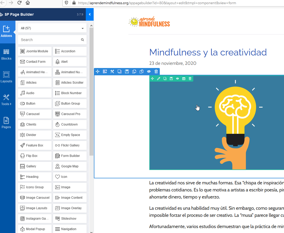The height and width of the screenshot is (233, 284).
Task: Expand the Tools menu in sidebar
Action: pos(6,100)
